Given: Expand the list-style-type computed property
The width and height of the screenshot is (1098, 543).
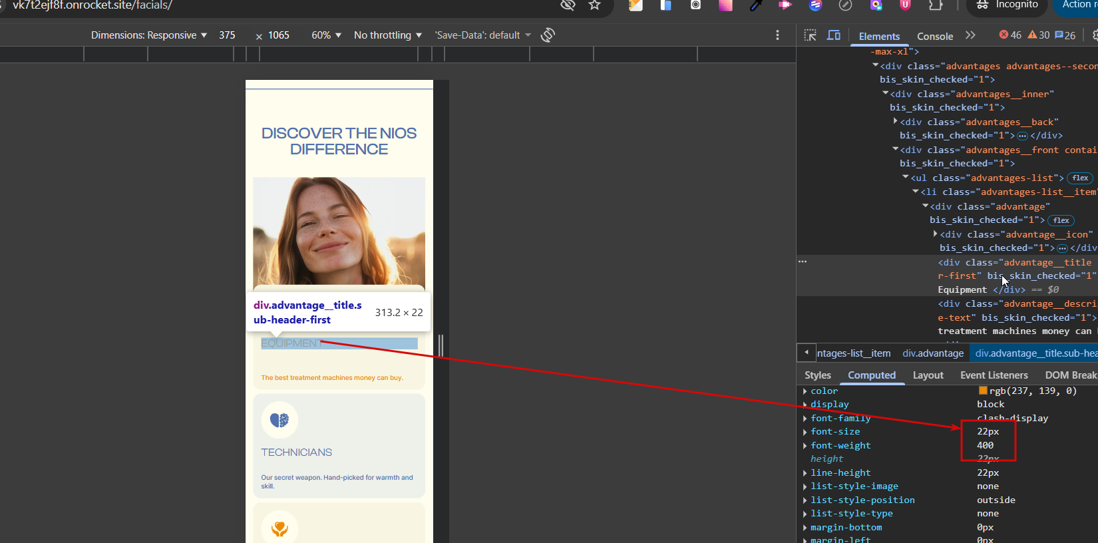Looking at the screenshot, I should coord(805,514).
